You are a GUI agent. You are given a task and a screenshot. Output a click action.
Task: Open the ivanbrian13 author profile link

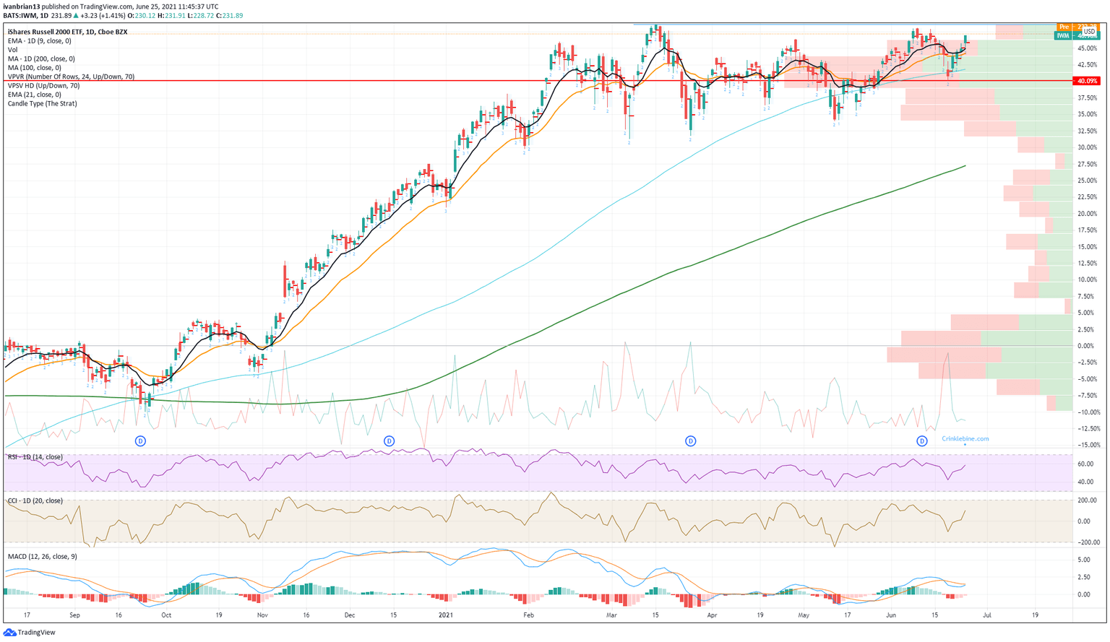(x=22, y=6)
